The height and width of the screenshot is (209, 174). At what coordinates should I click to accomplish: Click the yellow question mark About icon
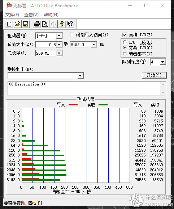62,24
